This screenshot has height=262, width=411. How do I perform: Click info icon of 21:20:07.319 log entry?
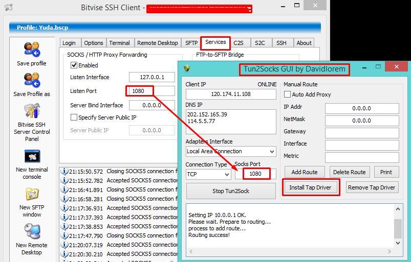point(64,245)
